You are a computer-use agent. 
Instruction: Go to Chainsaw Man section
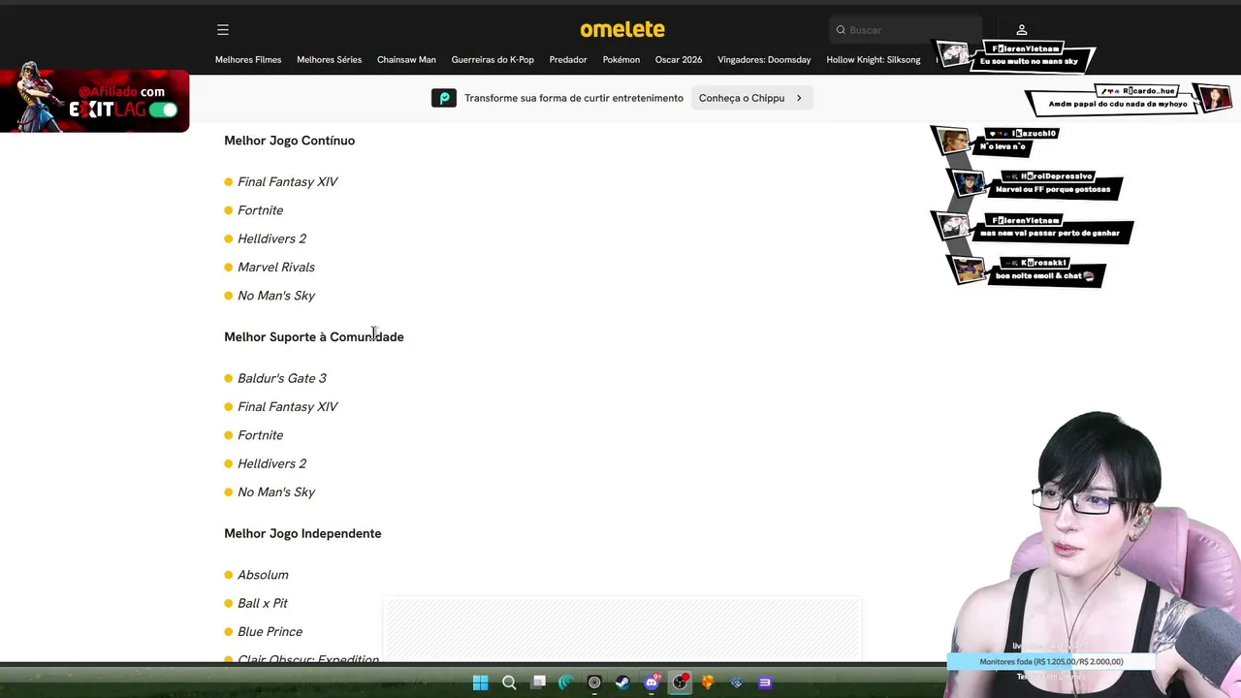click(x=406, y=60)
